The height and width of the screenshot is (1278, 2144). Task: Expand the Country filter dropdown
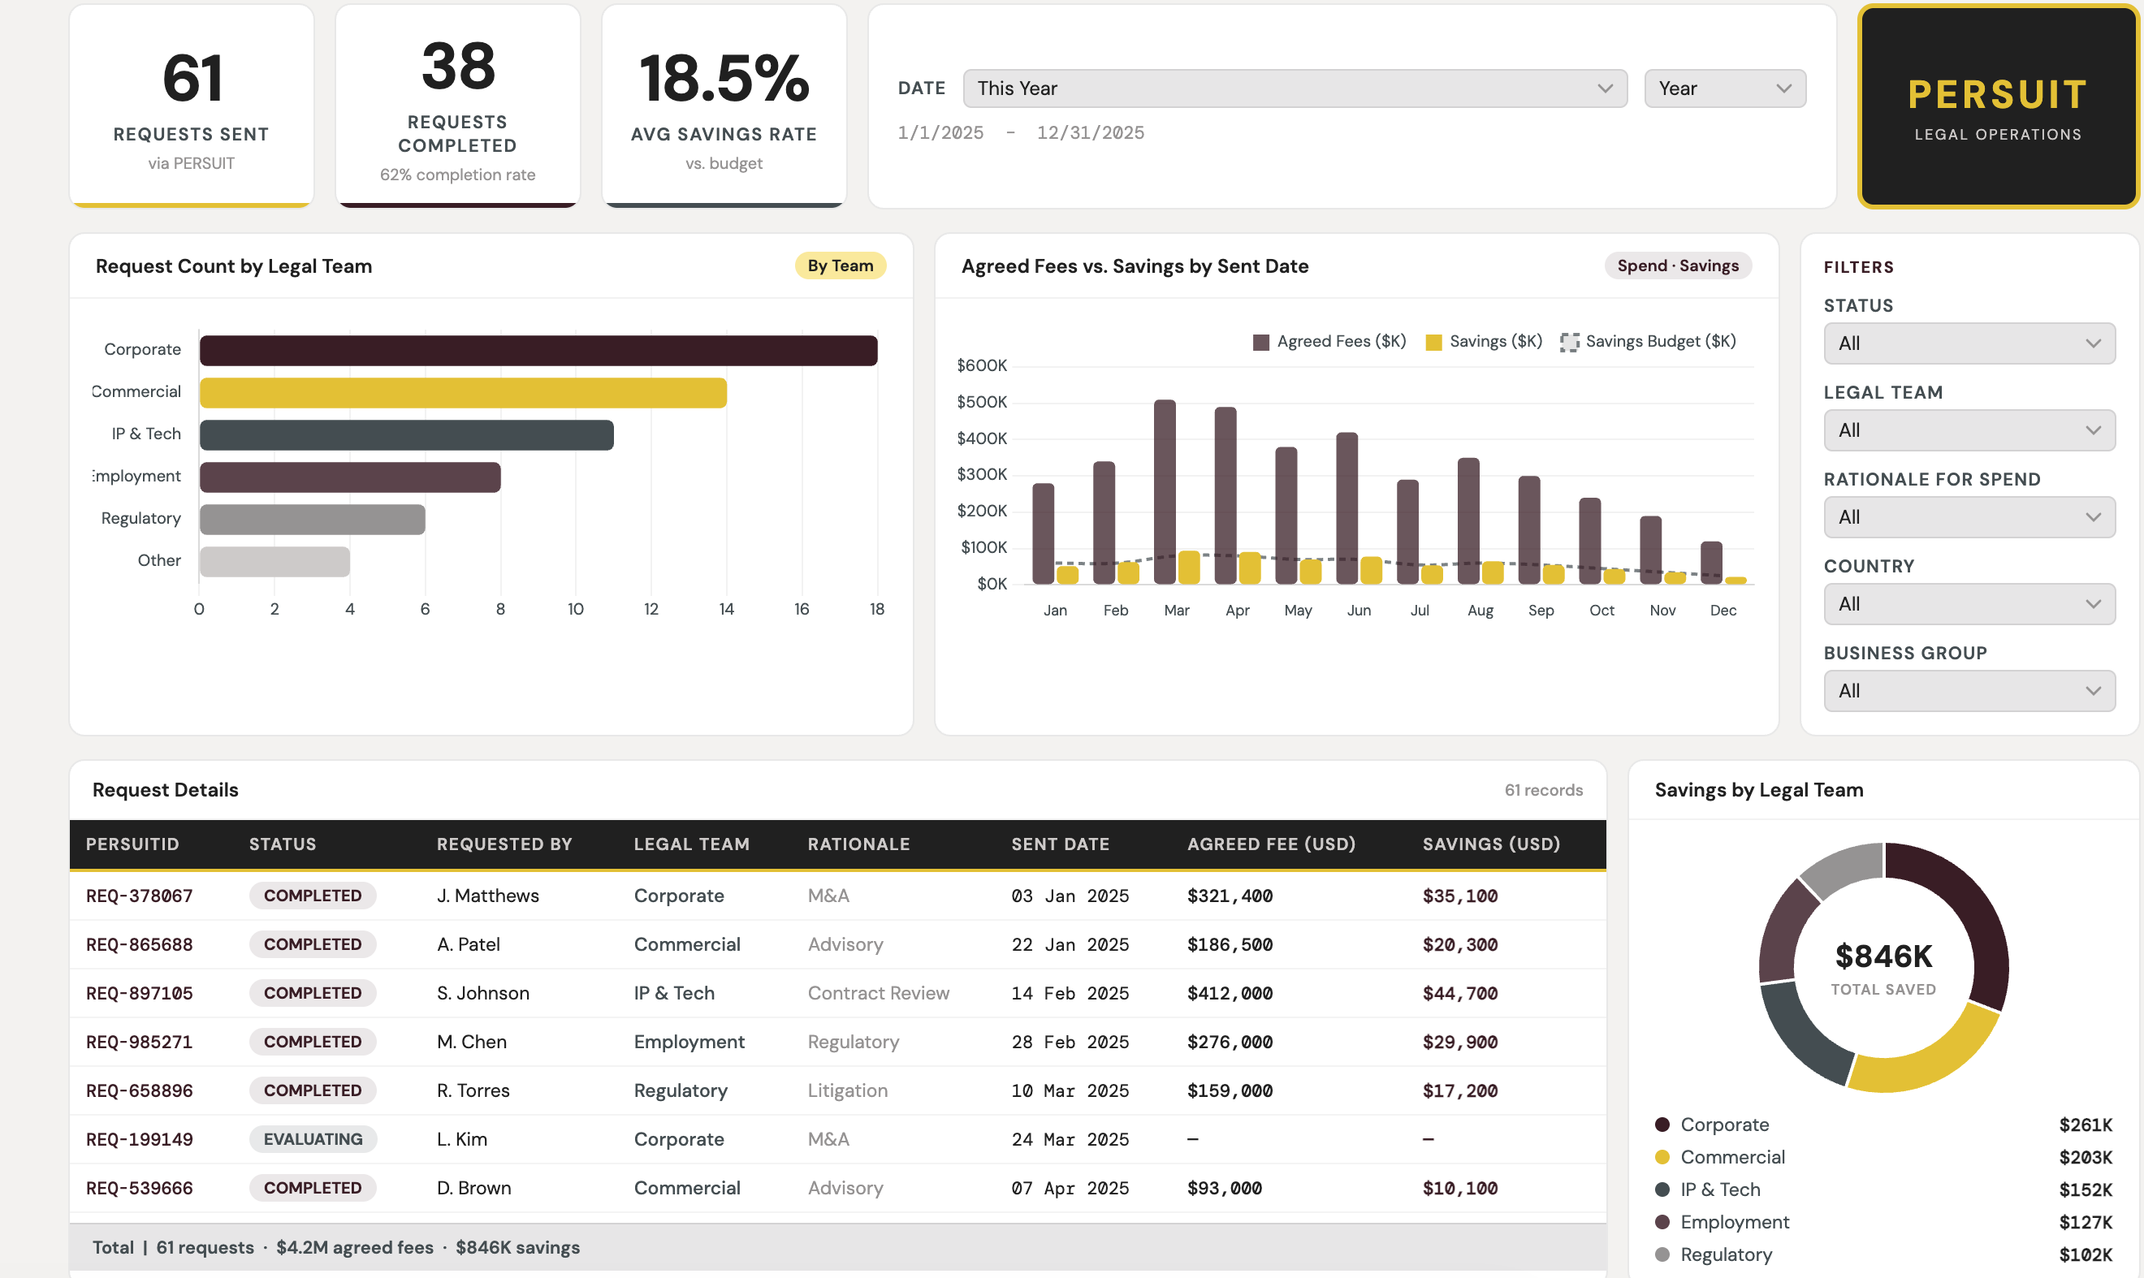(x=1969, y=605)
